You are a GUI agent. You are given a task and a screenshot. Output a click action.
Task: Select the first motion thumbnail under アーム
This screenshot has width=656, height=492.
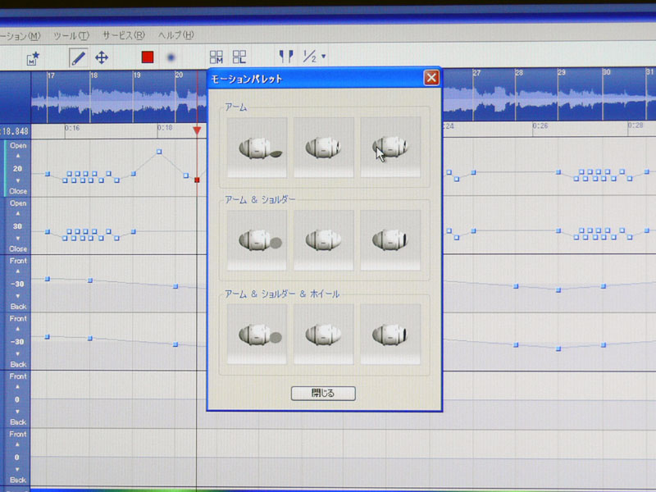[257, 148]
